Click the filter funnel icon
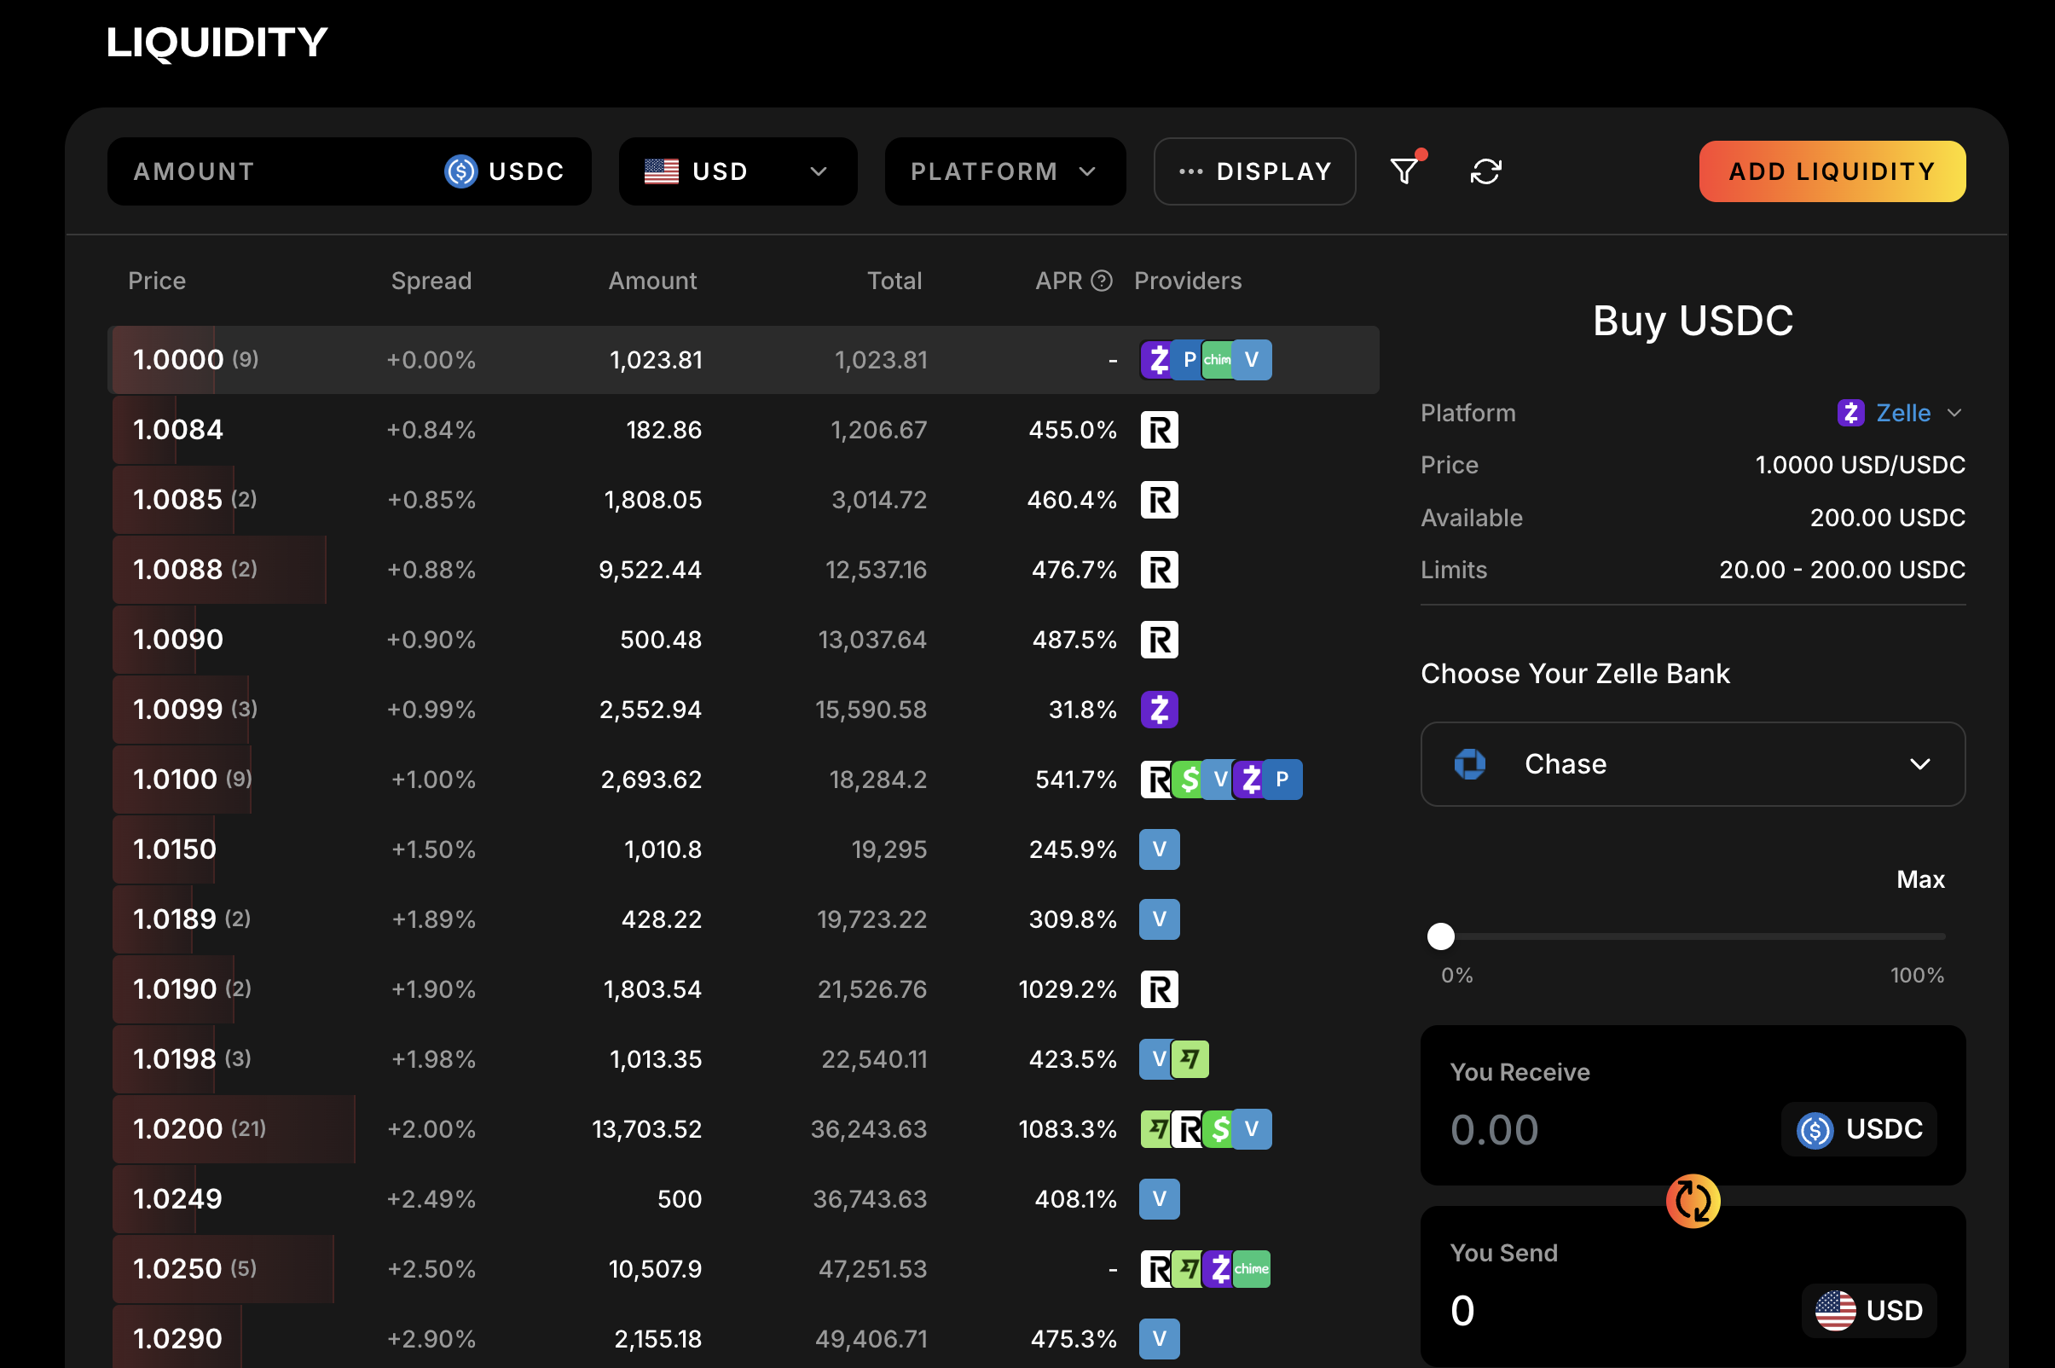Screen dimensions: 2055x1368 pos(1404,171)
